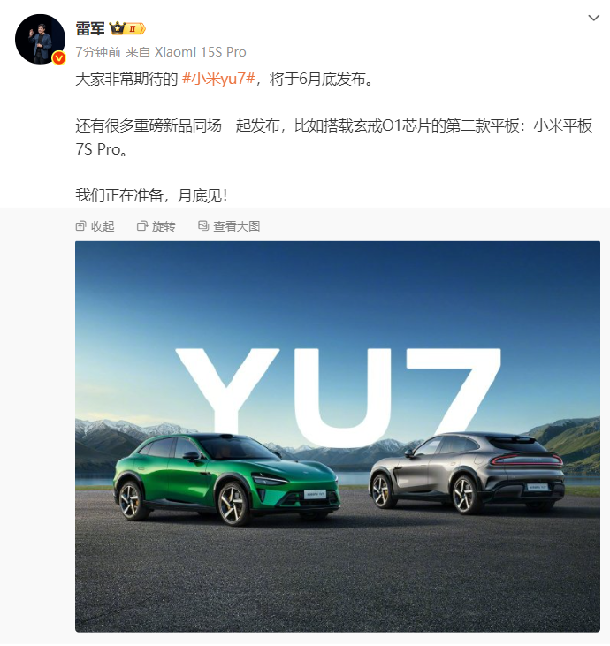The width and height of the screenshot is (610, 646).
Task: Open the 7分钟前 timestamp link
Action: pyautogui.click(x=98, y=52)
